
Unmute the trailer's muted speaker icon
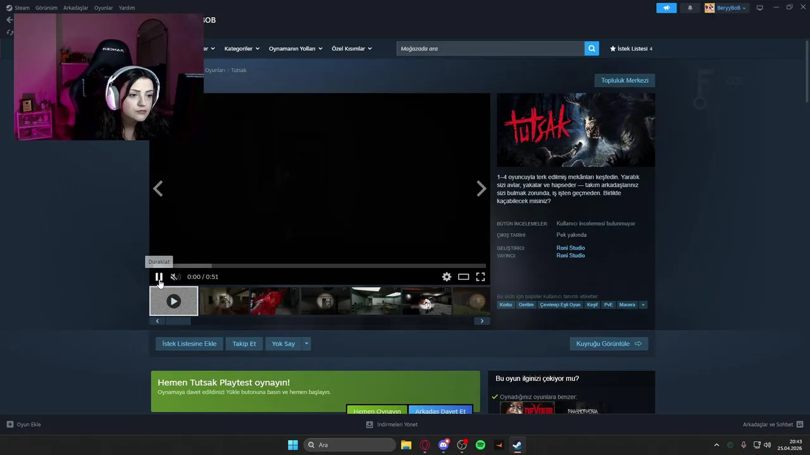pyautogui.click(x=175, y=277)
